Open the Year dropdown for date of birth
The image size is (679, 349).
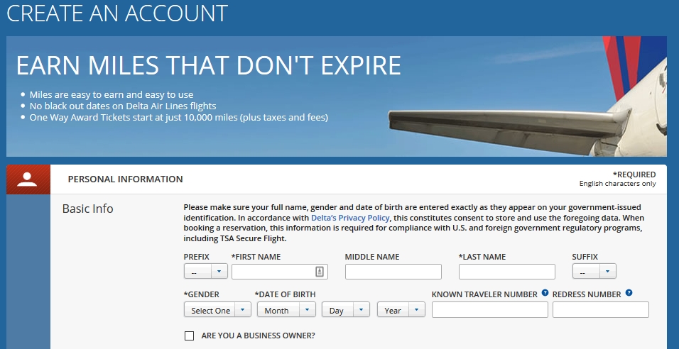401,310
